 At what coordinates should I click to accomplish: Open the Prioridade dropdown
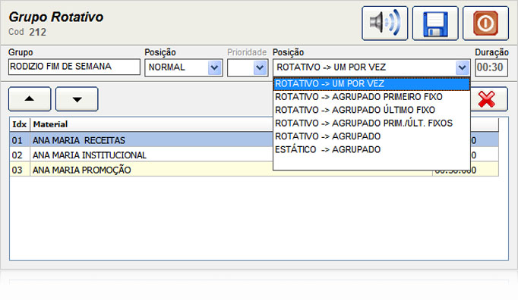[260, 68]
